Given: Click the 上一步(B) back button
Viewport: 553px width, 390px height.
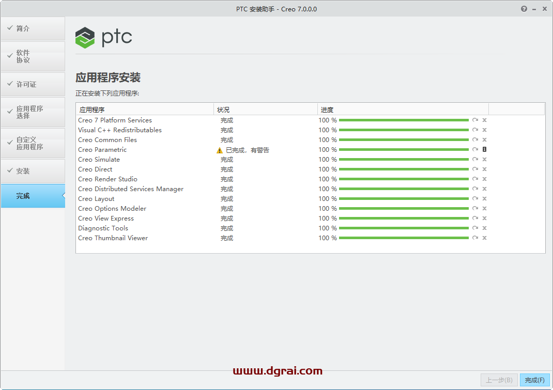Looking at the screenshot, I should pyautogui.click(x=499, y=380).
